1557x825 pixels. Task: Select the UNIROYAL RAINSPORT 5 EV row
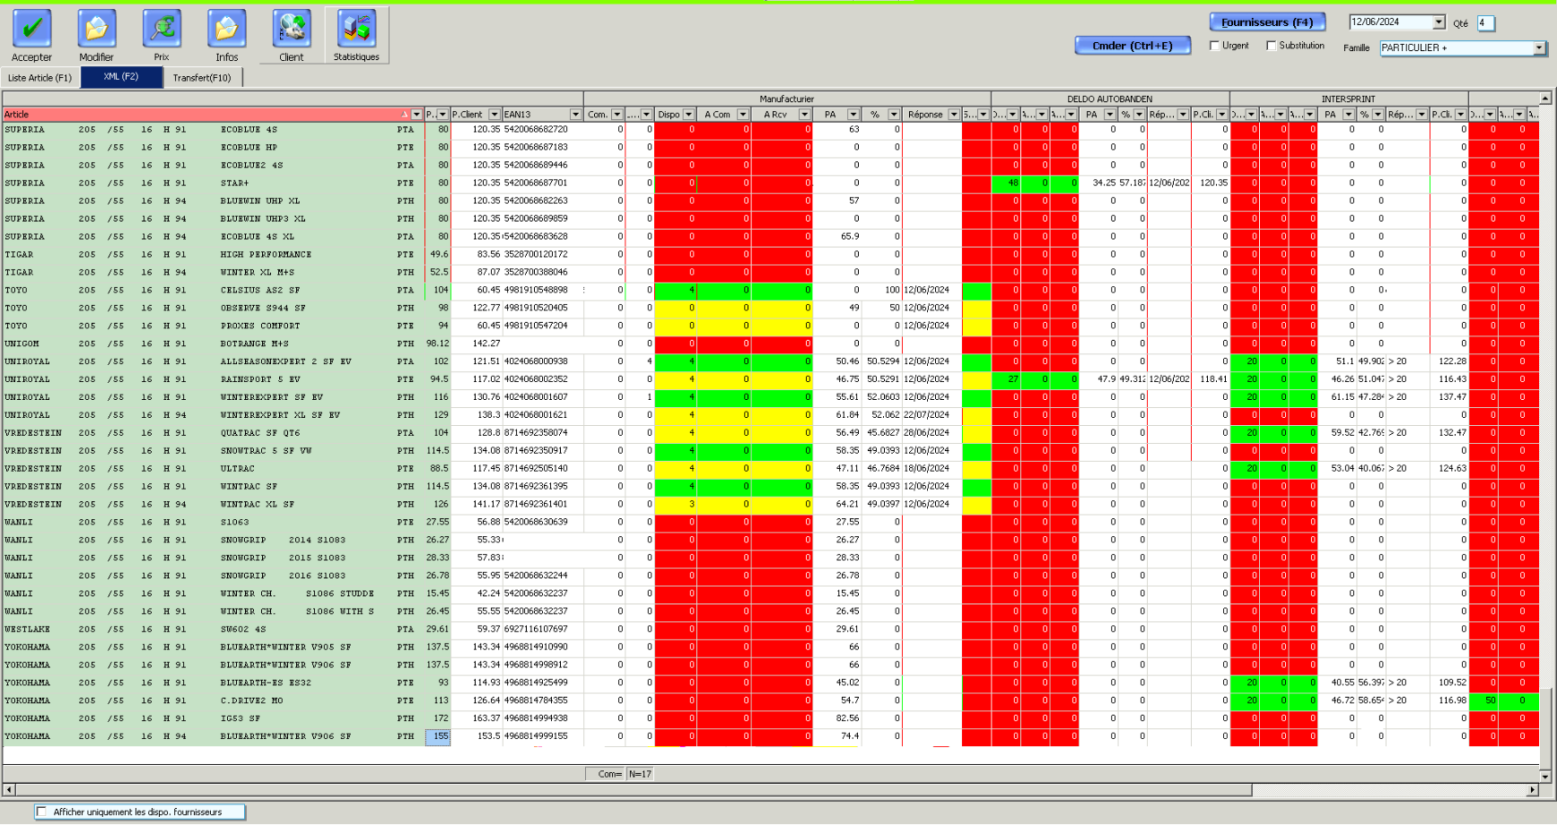tap(771, 379)
